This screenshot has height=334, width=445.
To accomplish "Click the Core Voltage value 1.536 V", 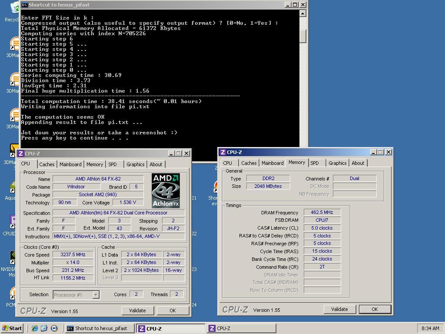I will [x=128, y=202].
